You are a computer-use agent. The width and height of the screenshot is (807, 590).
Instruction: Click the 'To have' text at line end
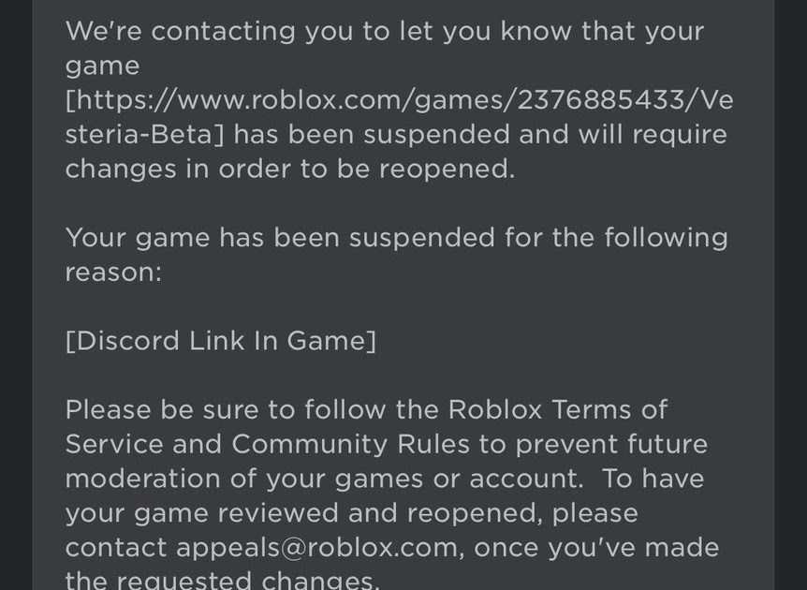(653, 479)
